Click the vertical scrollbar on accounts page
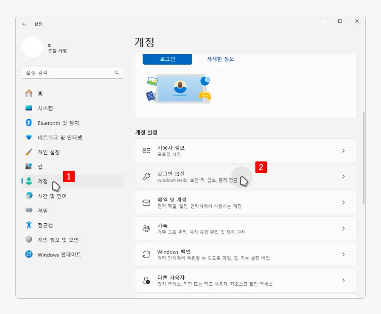The width and height of the screenshot is (381, 314). click(364, 158)
